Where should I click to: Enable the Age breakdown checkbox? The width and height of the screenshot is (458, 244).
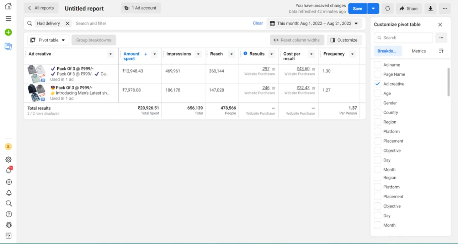[378, 94]
